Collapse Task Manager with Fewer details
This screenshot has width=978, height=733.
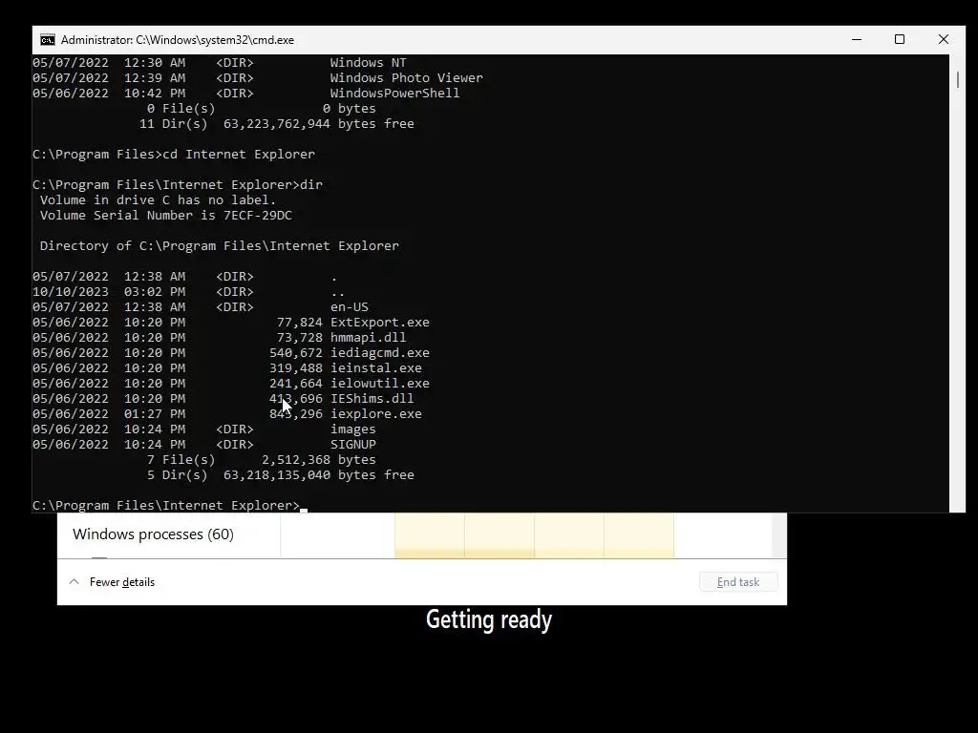(112, 582)
